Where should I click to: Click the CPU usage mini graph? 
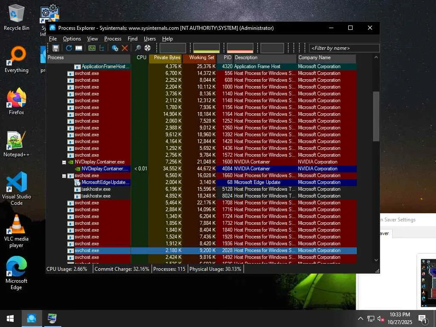pos(173,48)
